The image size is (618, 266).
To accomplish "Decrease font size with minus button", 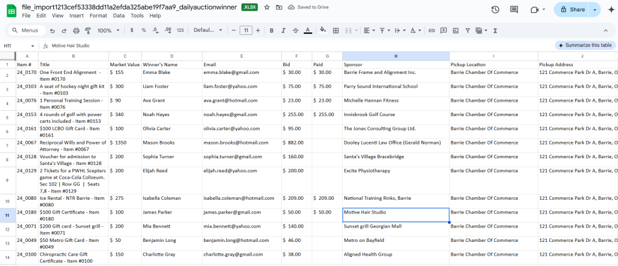I will point(234,30).
